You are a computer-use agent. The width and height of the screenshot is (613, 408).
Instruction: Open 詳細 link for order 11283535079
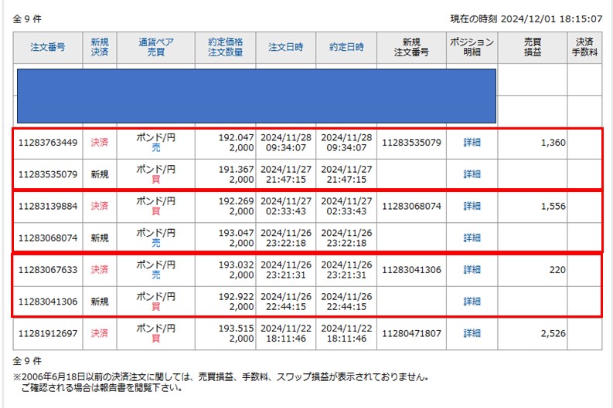(472, 174)
